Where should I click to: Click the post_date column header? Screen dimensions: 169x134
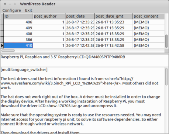(x=80, y=16)
